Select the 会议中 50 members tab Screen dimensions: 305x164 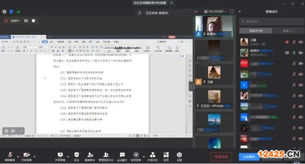click(x=256, y=31)
